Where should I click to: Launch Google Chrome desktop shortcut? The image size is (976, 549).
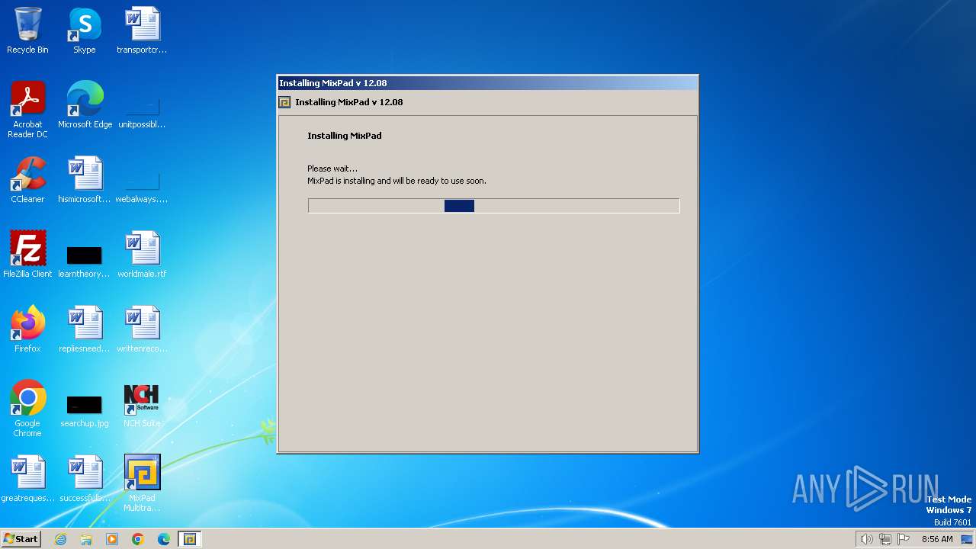[x=27, y=409]
